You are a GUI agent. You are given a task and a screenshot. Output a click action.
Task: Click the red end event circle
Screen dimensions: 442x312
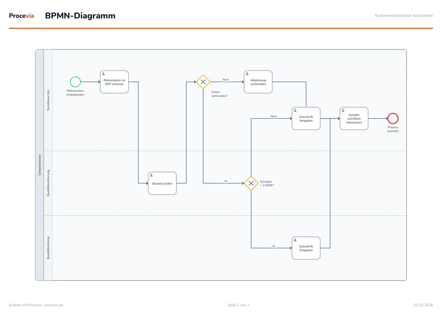[393, 118]
